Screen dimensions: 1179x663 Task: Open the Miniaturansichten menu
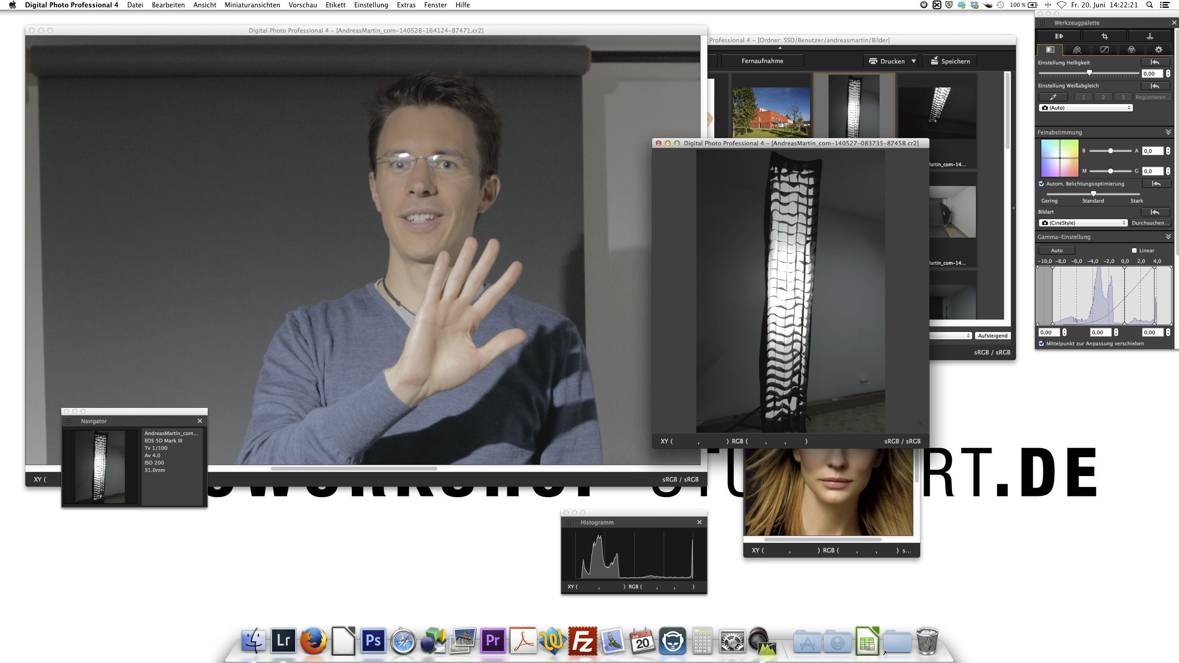tap(252, 5)
